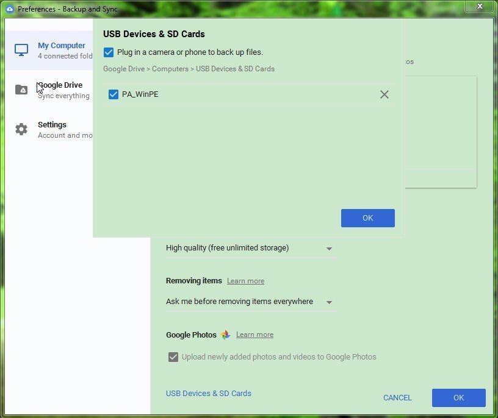Open High quality upload size dropdown
Image resolution: width=498 pixels, height=418 pixels.
(251, 248)
